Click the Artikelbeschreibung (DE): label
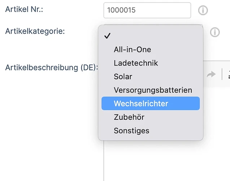 click(52, 68)
